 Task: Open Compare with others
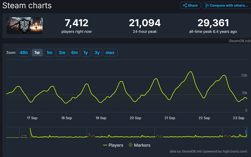point(226,5)
